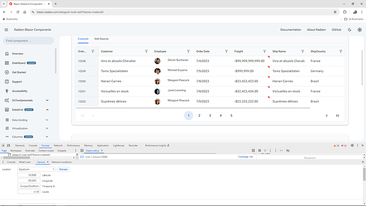This screenshot has height=206, width=366.
Task: Click the Freight cell -$999,999.00
Action: point(244,71)
